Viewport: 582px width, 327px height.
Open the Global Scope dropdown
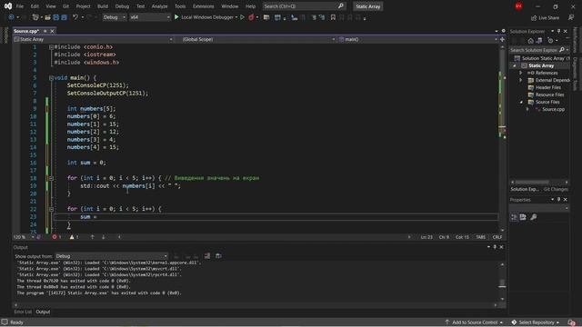click(258, 39)
